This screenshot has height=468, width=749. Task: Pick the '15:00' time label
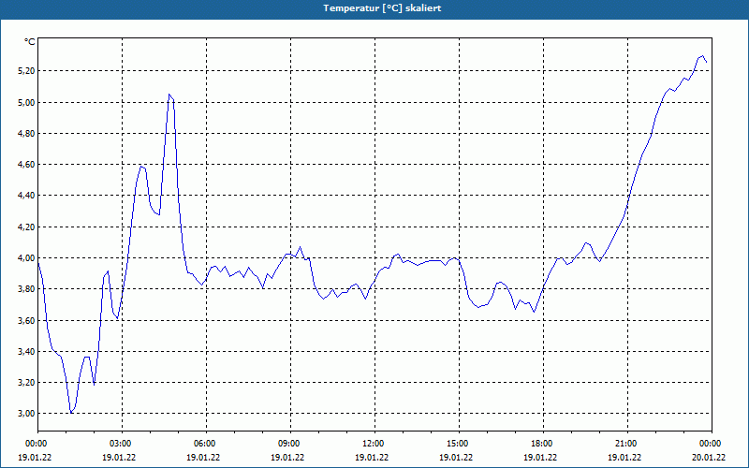[459, 444]
